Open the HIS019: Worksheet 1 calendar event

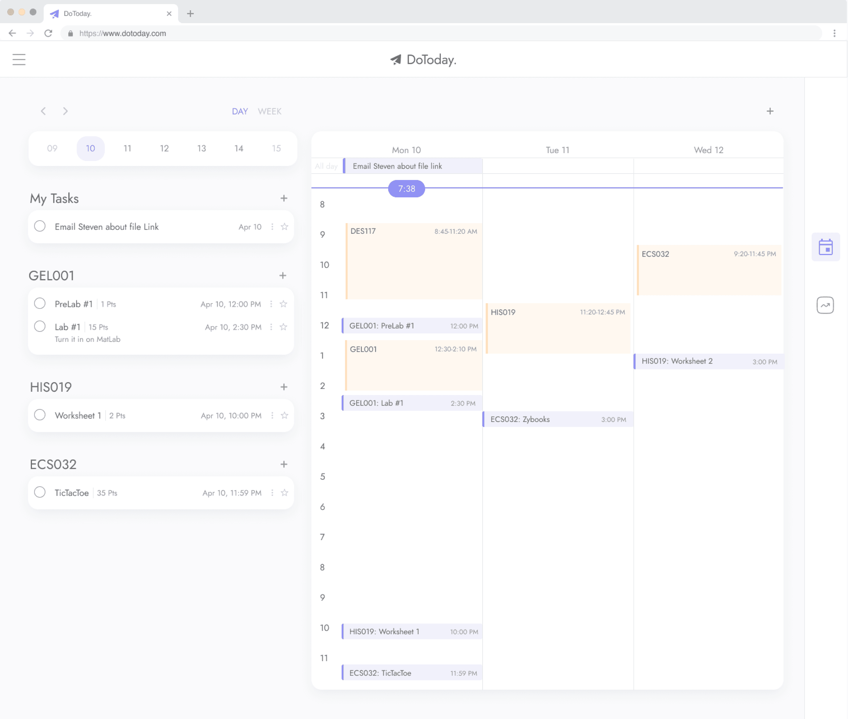tap(412, 631)
